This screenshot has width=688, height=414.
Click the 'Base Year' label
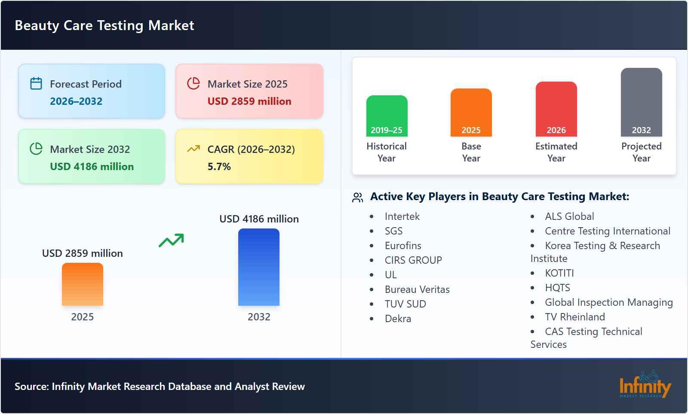point(471,152)
